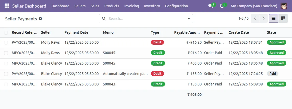Screen dimensions: 292x109
Task: Select checkbox of S00043 row
Action: pos(6,84)
